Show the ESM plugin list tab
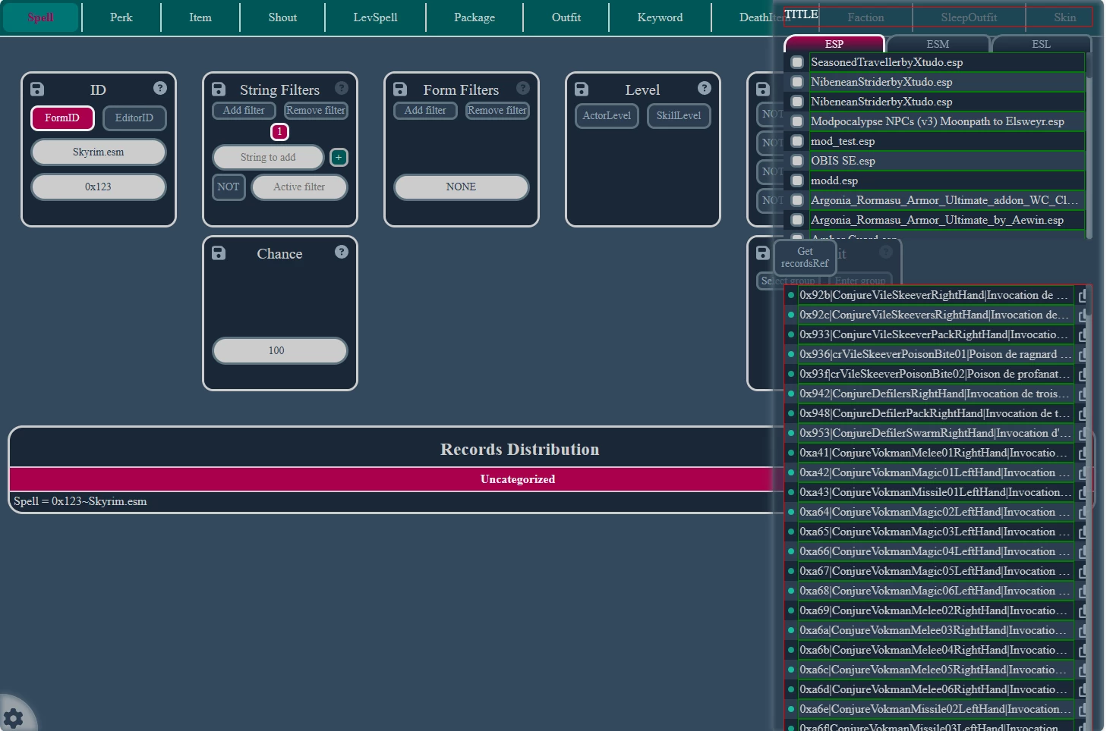The width and height of the screenshot is (1113, 731). tap(938, 44)
